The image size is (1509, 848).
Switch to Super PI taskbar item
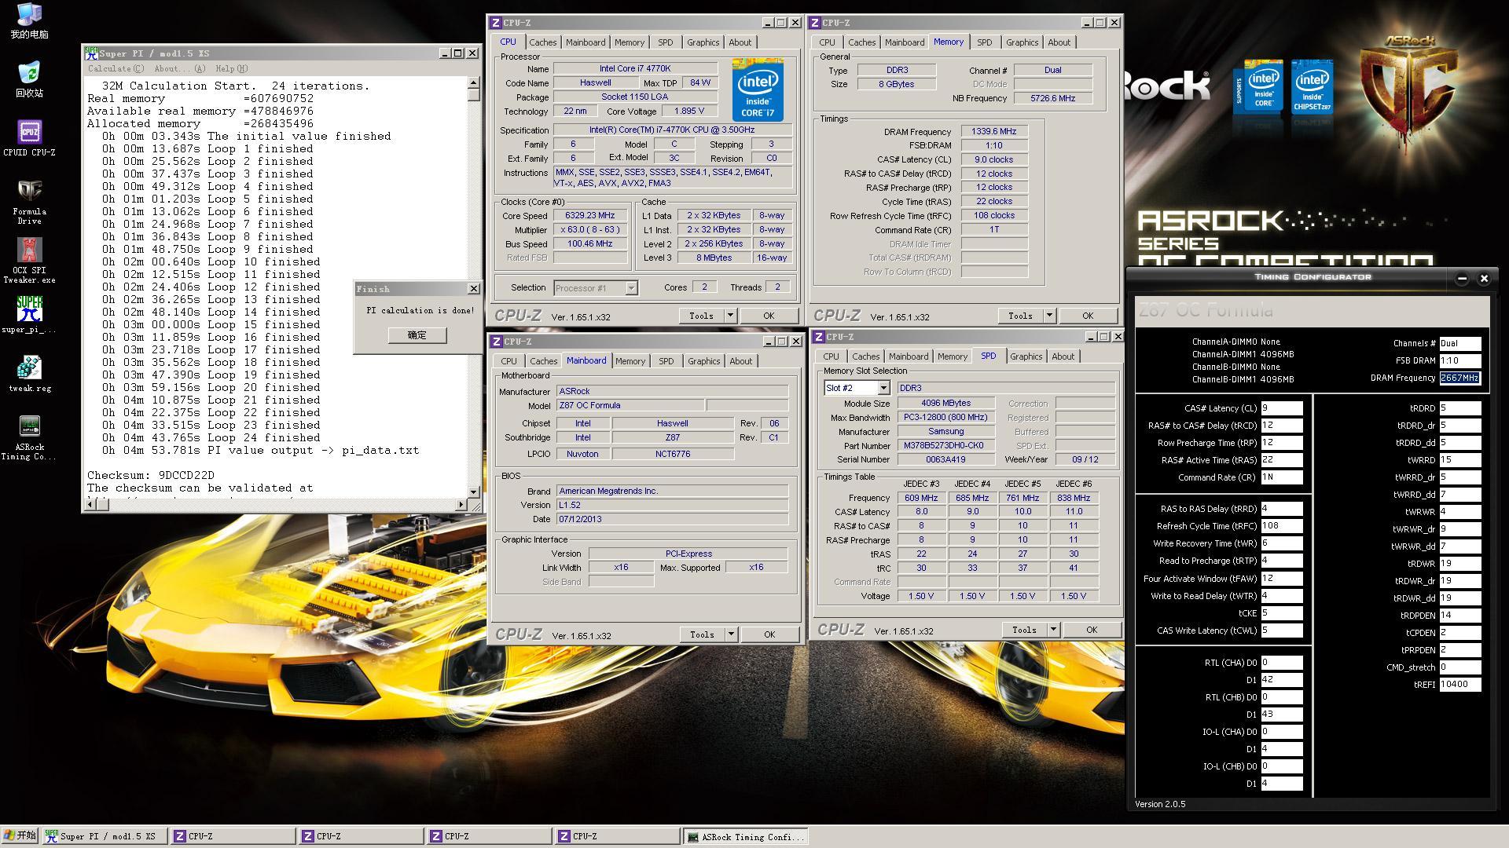105,836
